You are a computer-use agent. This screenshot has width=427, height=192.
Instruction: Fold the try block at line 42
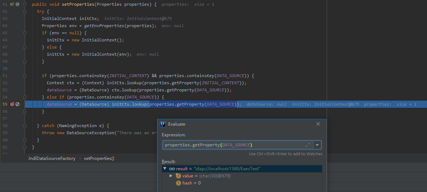click(x=25, y=11)
